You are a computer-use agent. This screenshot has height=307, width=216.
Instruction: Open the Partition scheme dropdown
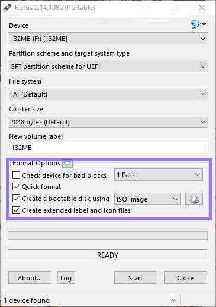tap(108, 66)
